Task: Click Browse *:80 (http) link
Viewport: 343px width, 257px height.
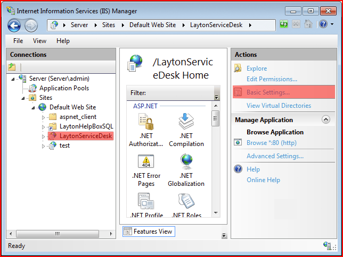Action: click(x=272, y=143)
